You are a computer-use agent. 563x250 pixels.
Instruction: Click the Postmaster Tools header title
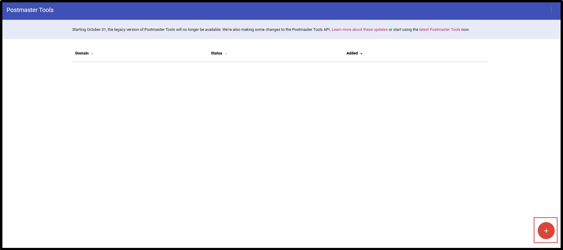click(x=30, y=10)
